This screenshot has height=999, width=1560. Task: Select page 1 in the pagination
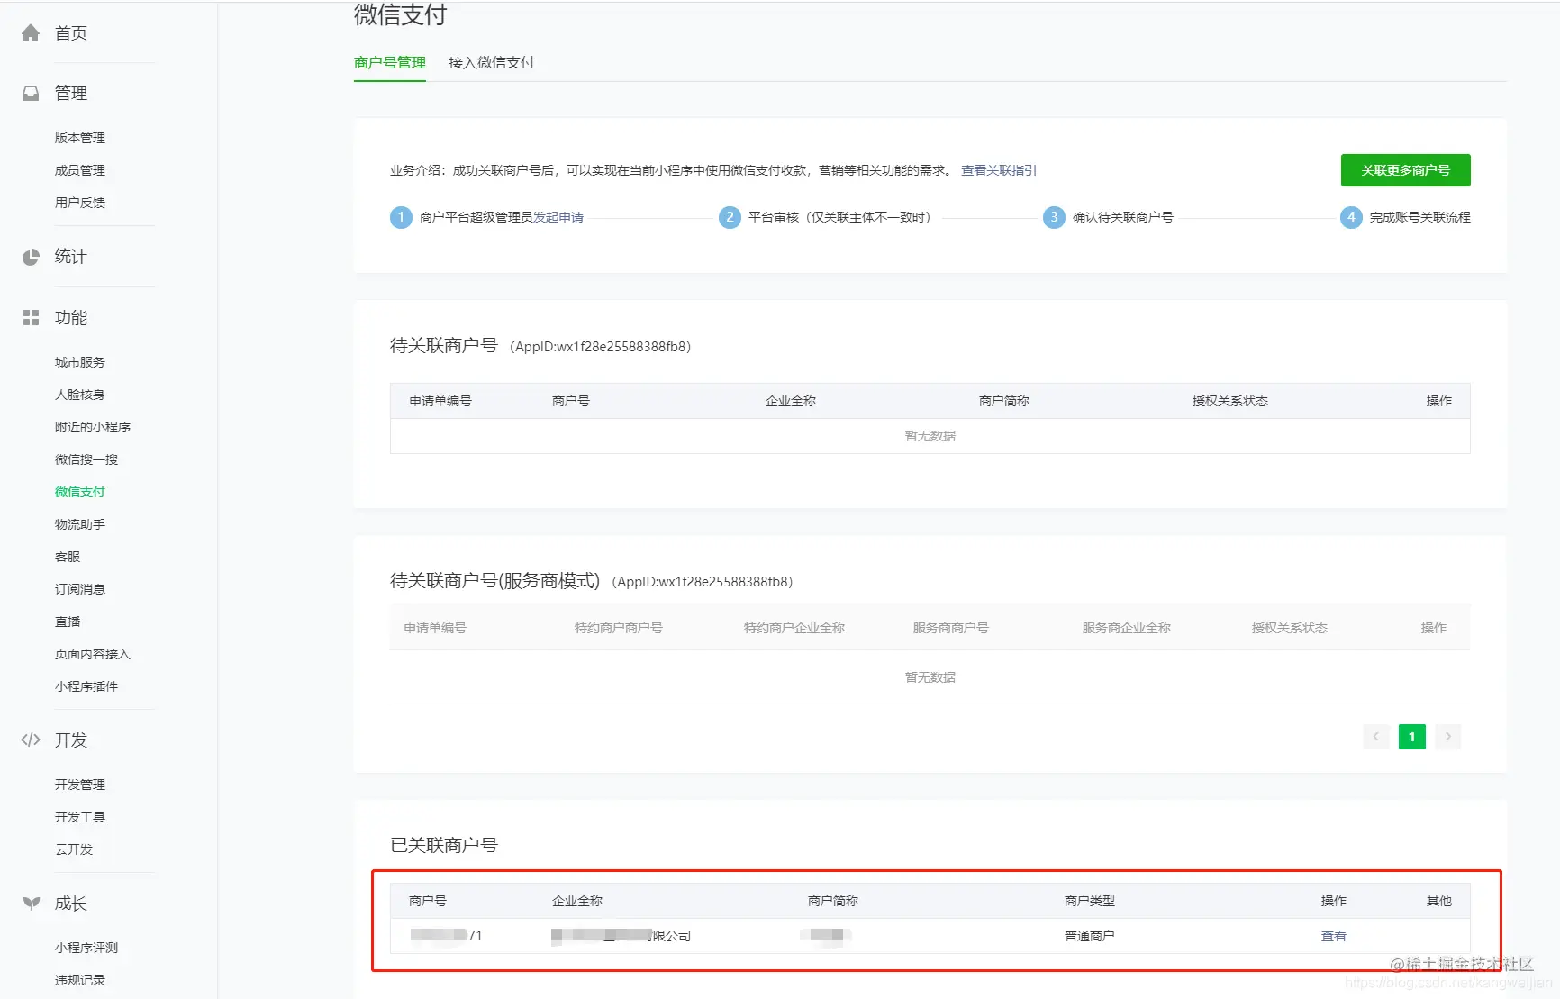tap(1411, 737)
